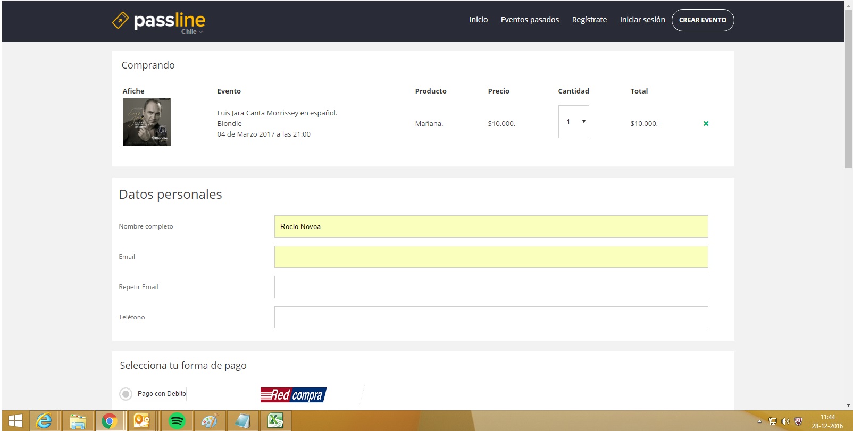Open McAfee shield tray icon
The height and width of the screenshot is (431, 853).
[798, 421]
